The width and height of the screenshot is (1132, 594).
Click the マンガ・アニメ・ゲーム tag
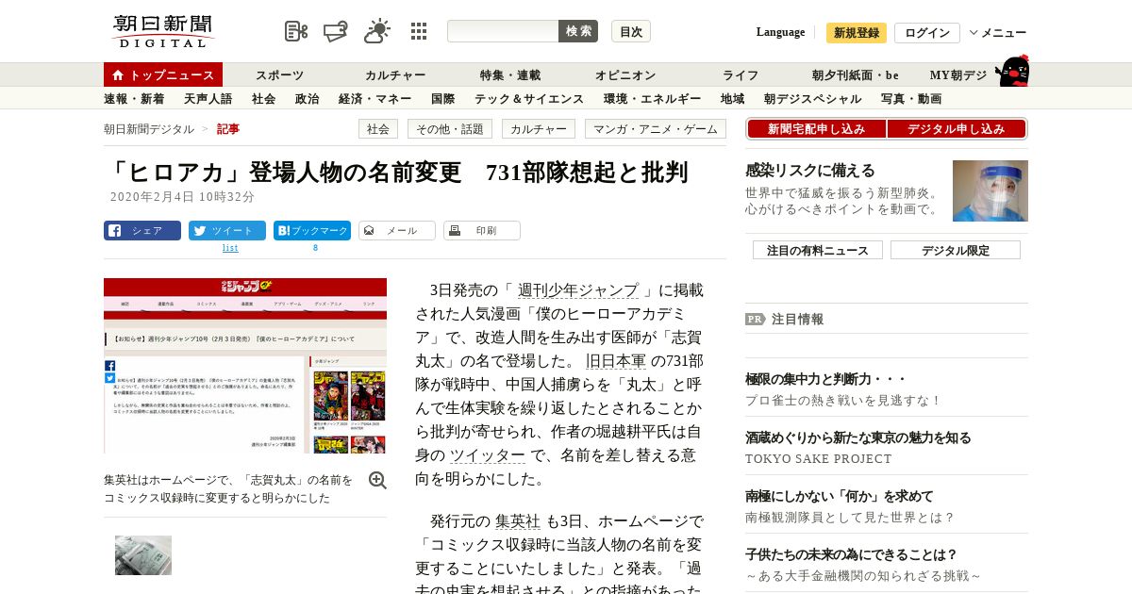click(x=656, y=129)
